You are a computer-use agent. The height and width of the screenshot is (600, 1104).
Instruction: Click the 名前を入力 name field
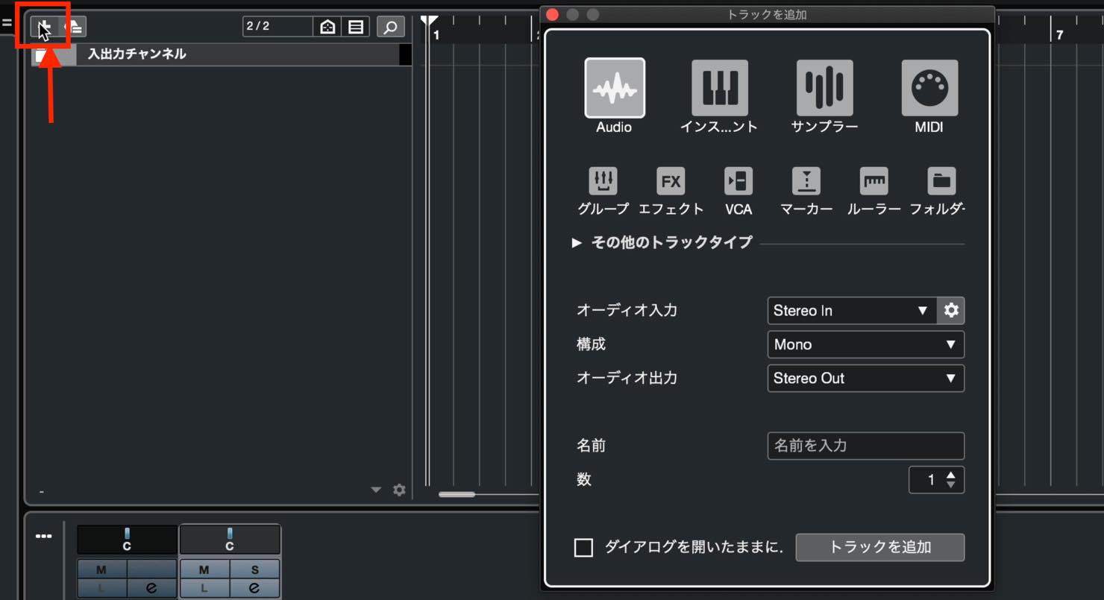click(865, 446)
